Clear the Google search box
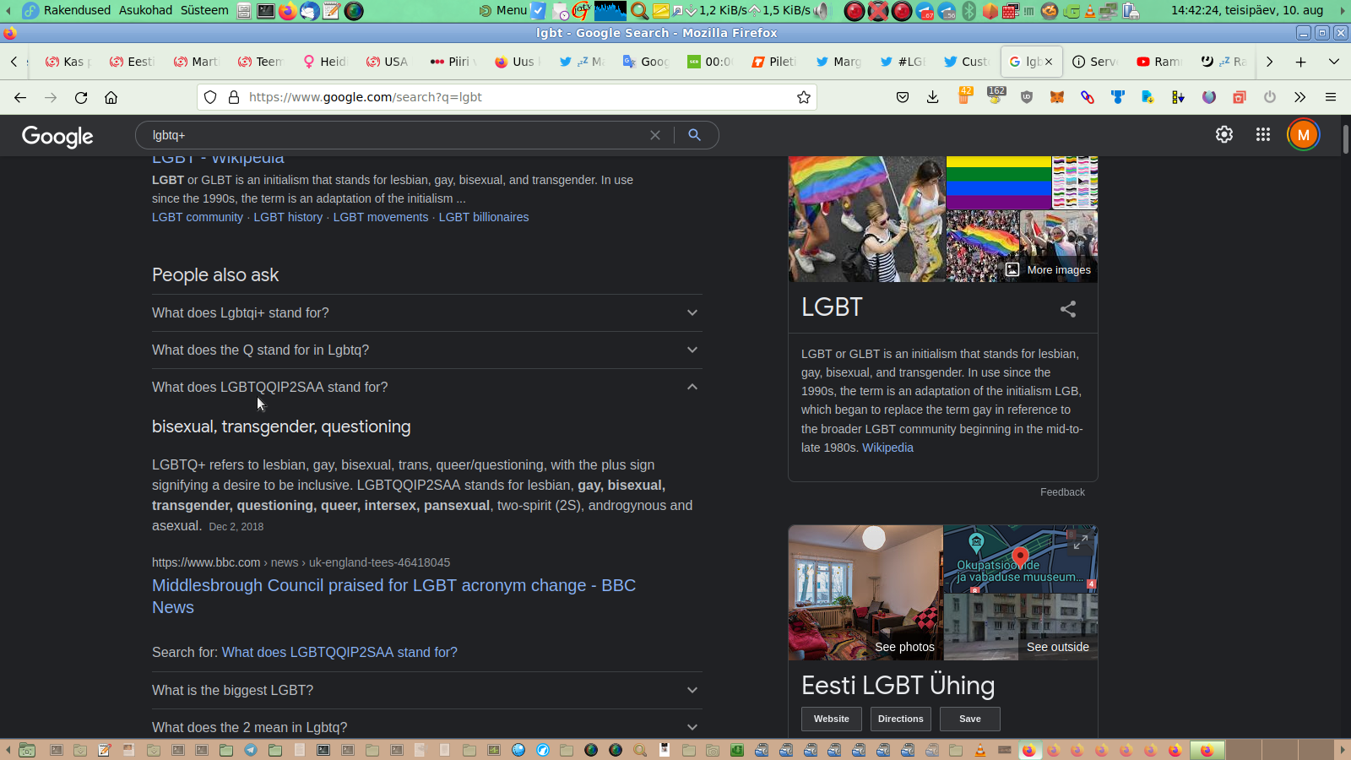The width and height of the screenshot is (1351, 760). point(655,135)
